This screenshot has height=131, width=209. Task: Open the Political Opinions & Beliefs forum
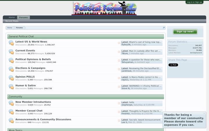33,59
